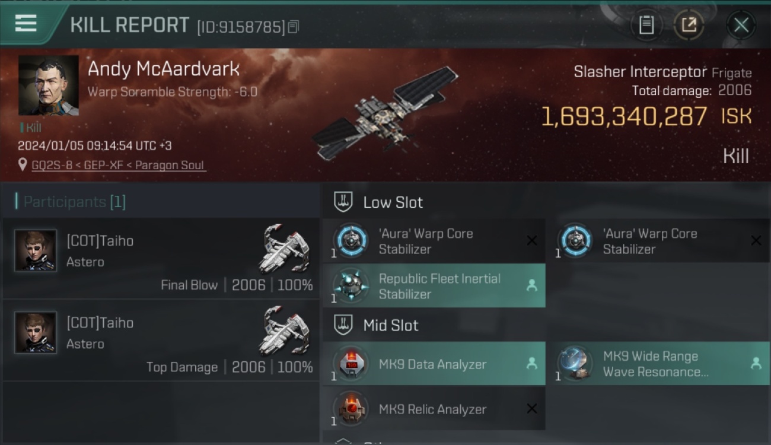Open the GQ2S-8 location link
Viewport: 771px width, 445px height.
tap(119, 165)
